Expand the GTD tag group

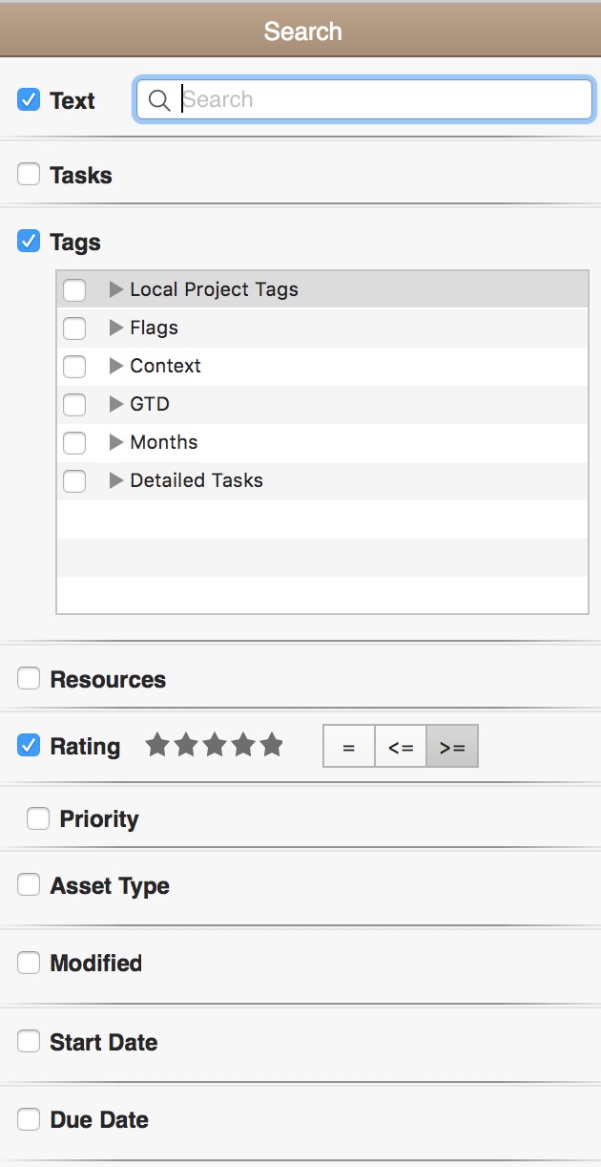(x=116, y=404)
